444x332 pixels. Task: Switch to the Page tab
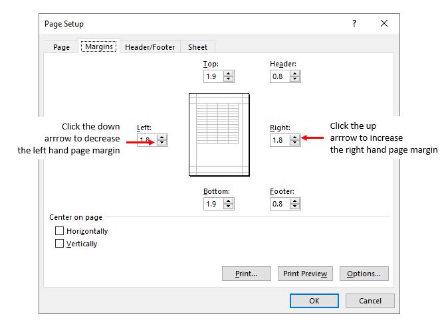coord(61,47)
